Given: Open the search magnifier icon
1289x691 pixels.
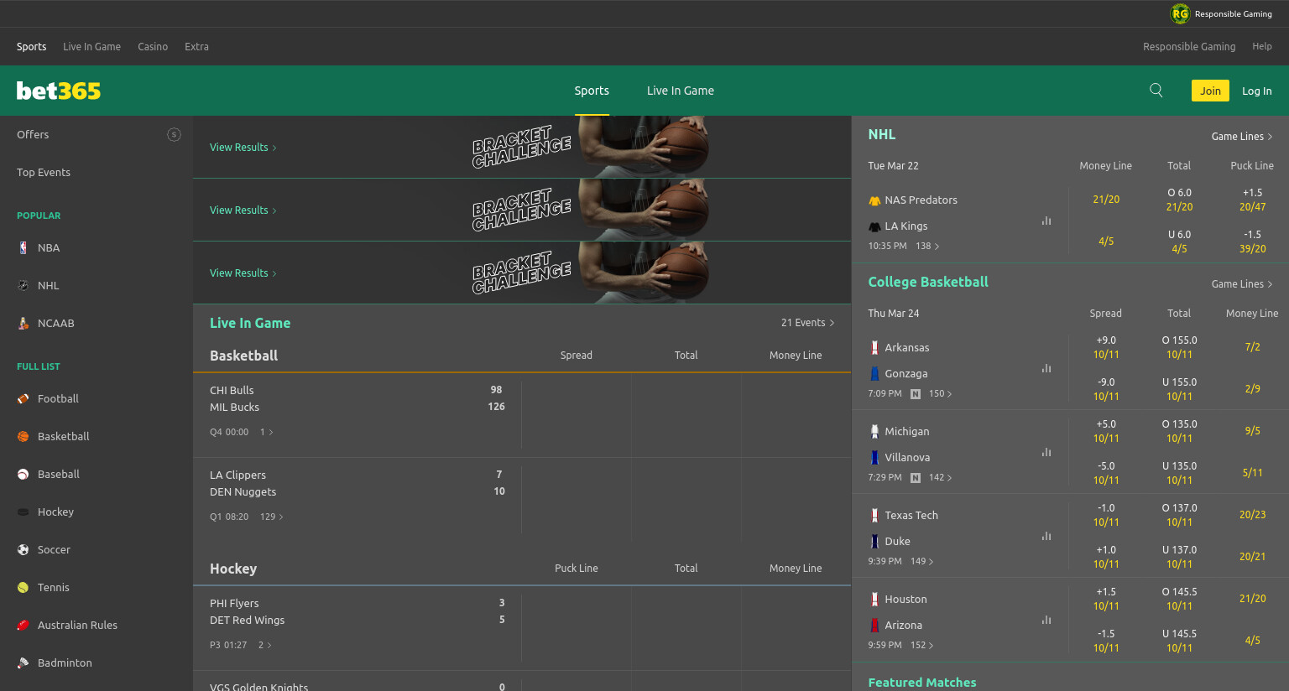Looking at the screenshot, I should click(x=1156, y=91).
